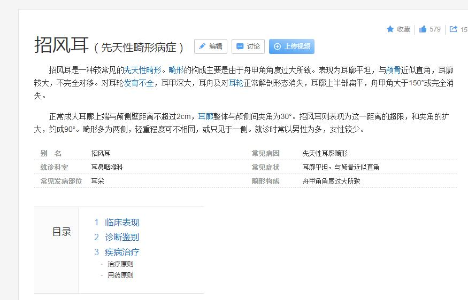Go to section 3 疾病治疗
Viewport: 468px width, 300px height.
(x=117, y=252)
